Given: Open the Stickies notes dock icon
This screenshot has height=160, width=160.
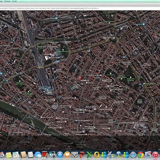Looking at the screenshot, I should [x=9, y=155].
